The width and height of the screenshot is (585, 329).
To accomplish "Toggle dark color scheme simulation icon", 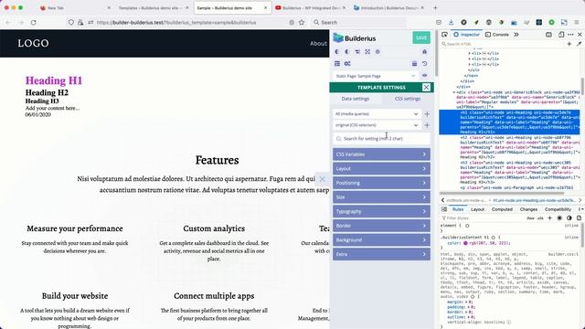I will pos(569,218).
